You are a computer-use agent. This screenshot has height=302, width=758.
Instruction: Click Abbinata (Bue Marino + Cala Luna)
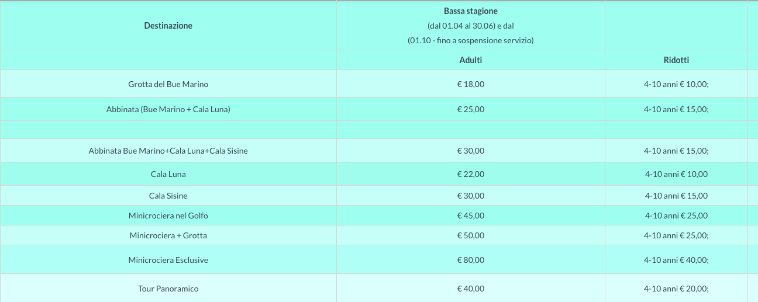168,109
